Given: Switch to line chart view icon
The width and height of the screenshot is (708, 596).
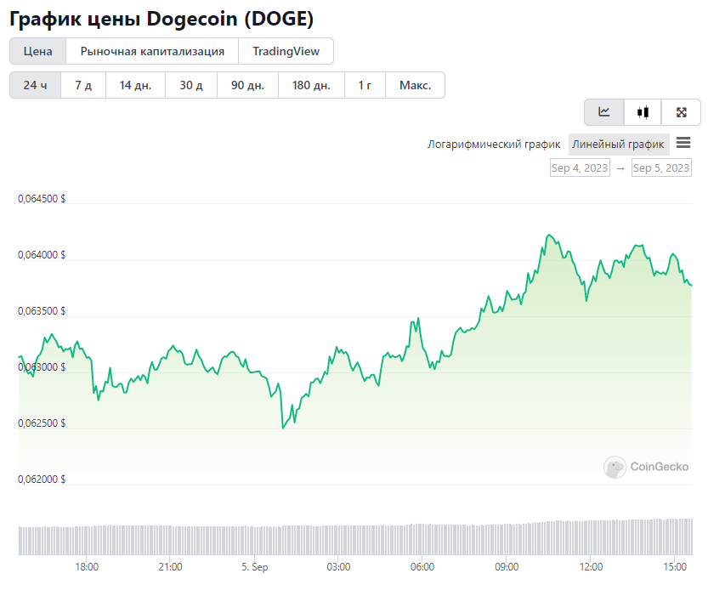Looking at the screenshot, I should [604, 112].
